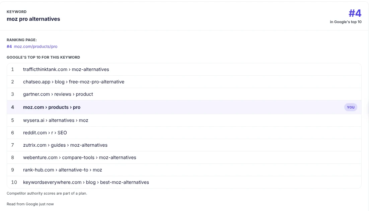
Task: Click the Google's Top 10 For This Keyword heading
Action: click(43, 57)
